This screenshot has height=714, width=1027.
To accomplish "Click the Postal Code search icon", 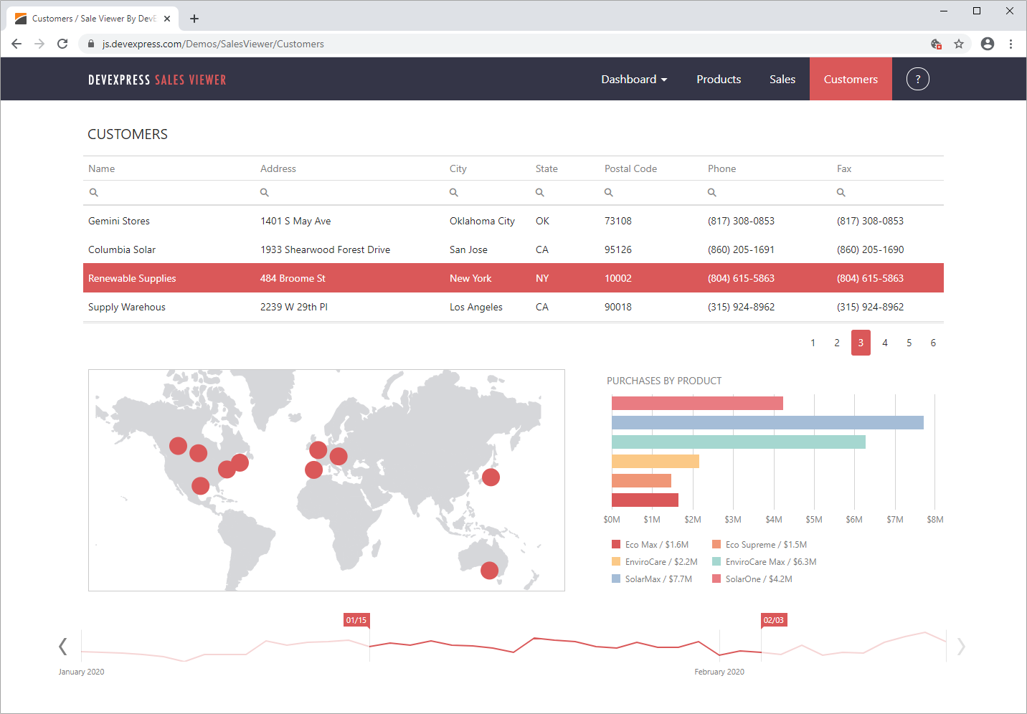I will click(609, 192).
